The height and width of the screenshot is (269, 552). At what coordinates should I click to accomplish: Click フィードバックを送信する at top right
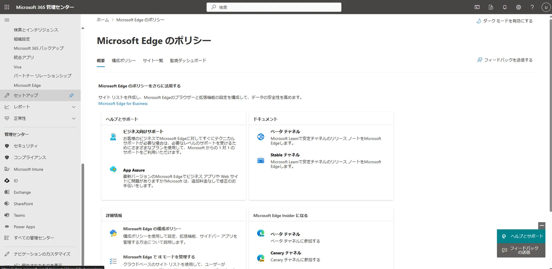tap(505, 60)
